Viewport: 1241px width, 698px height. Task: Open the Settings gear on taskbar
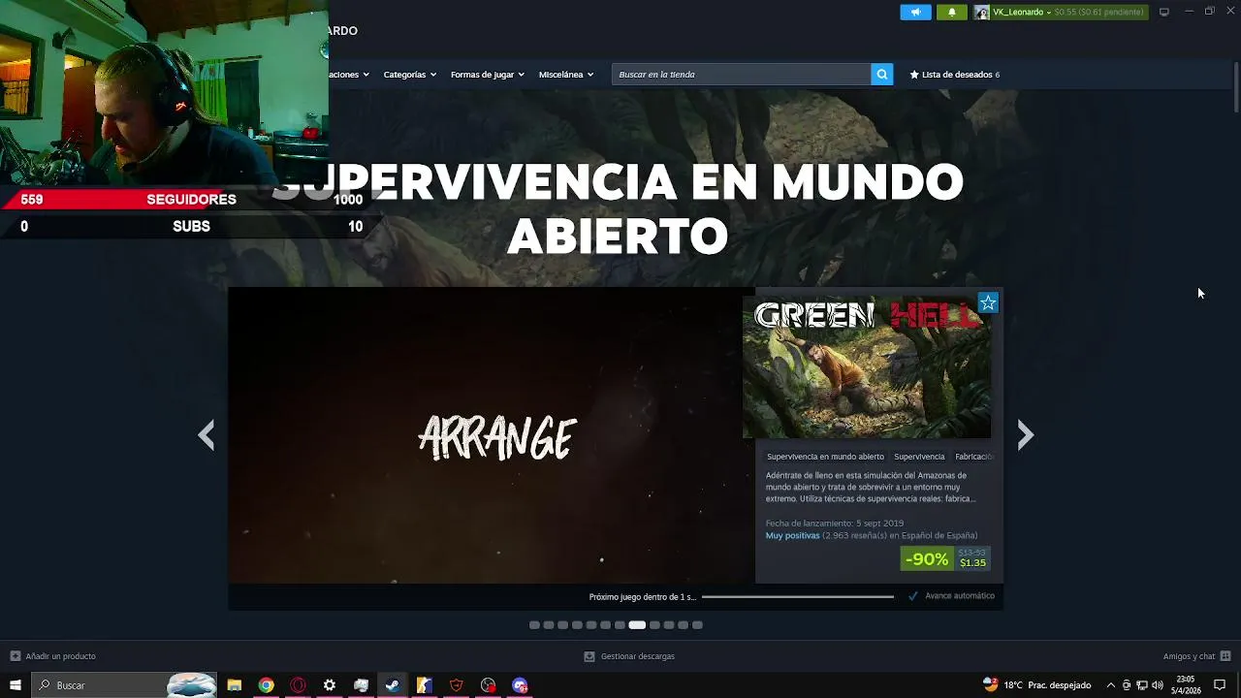coord(330,685)
